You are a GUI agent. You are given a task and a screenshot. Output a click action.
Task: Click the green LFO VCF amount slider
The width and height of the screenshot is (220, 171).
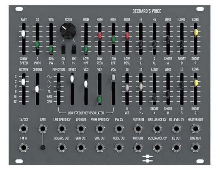click(x=100, y=99)
